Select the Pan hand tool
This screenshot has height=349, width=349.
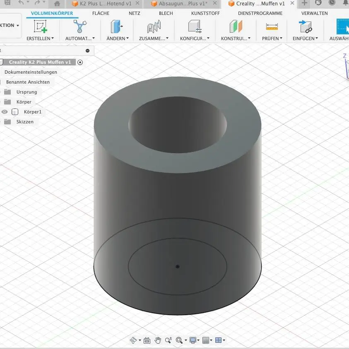coord(158,340)
